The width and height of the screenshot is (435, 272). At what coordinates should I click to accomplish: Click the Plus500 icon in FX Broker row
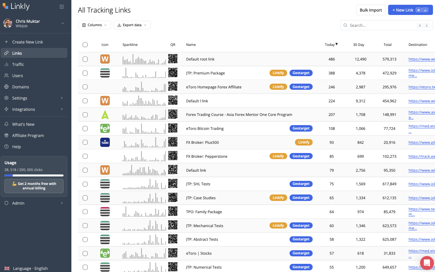[x=105, y=142]
